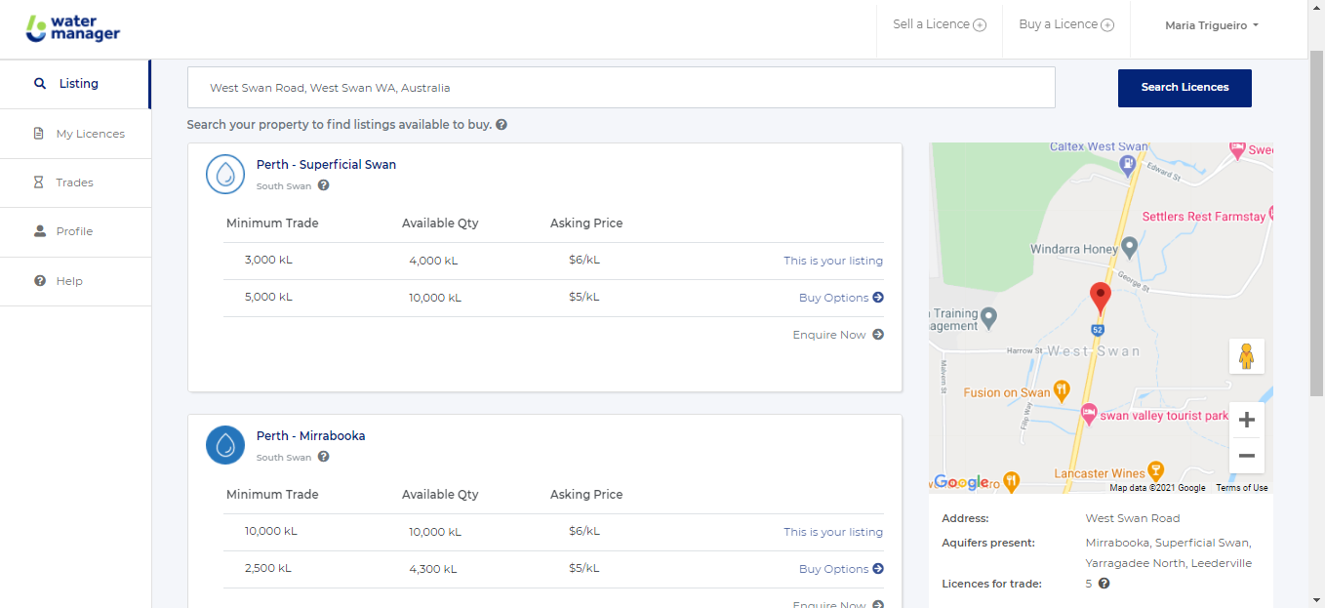Zoom in on the map
The image size is (1325, 608).
click(x=1246, y=420)
